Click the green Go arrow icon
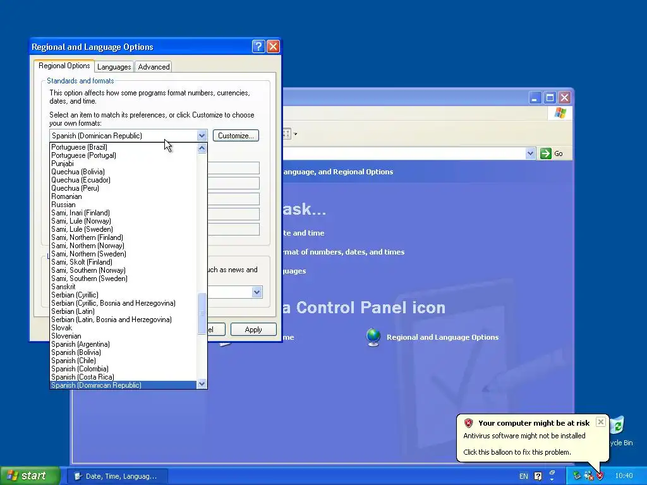 tap(545, 153)
